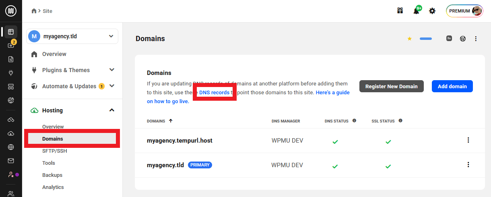
Task: Click the myagency.tempurl.host domain name
Action: pos(179,141)
